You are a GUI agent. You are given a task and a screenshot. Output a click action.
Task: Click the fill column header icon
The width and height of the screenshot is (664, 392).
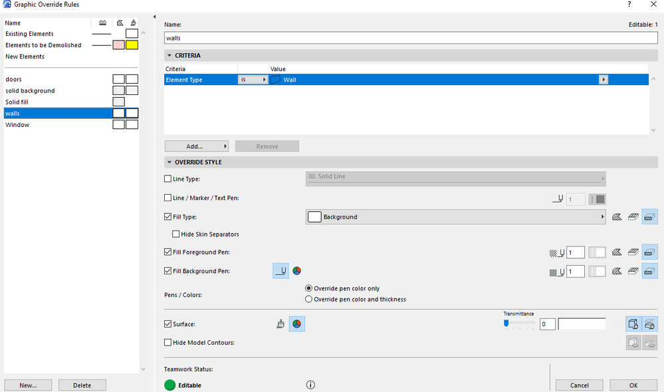tap(120, 23)
